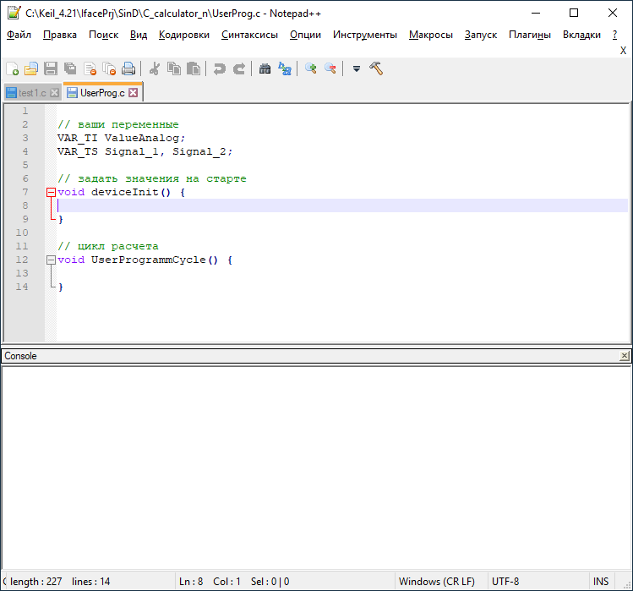Expand the toolbar overflow dropdown arrow
This screenshot has width=633, height=591.
[x=357, y=69]
